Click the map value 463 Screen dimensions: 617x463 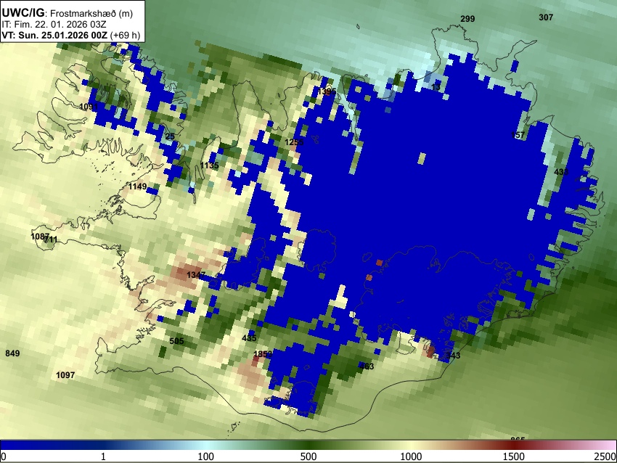tap(367, 366)
